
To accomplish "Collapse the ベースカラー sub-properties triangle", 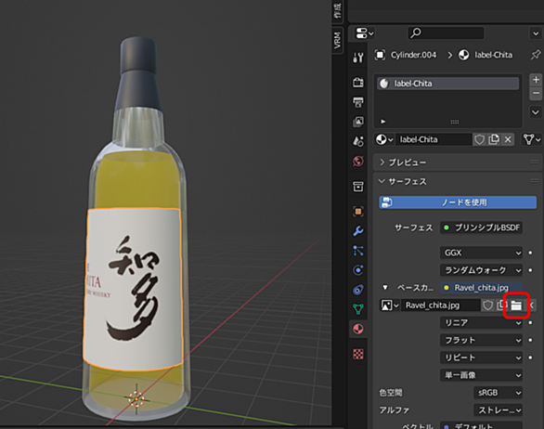I will tap(384, 287).
